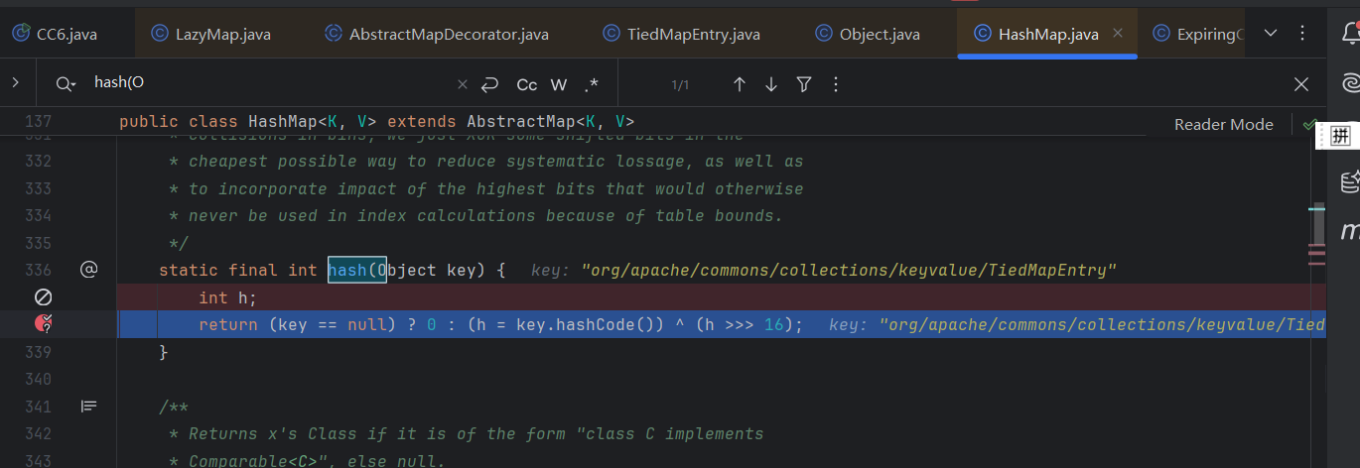This screenshot has width=1360, height=468.
Task: Click the inline key hint on line 336
Action: (x=824, y=270)
